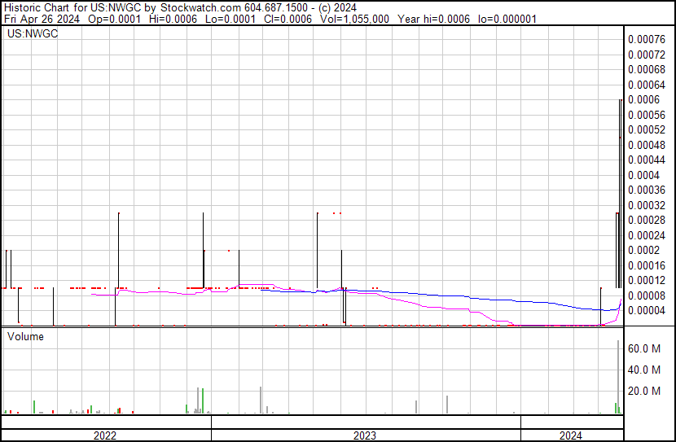Image resolution: width=676 pixels, height=442 pixels.
Task: Click the 0.00004 price axis label
Action: tap(647, 311)
